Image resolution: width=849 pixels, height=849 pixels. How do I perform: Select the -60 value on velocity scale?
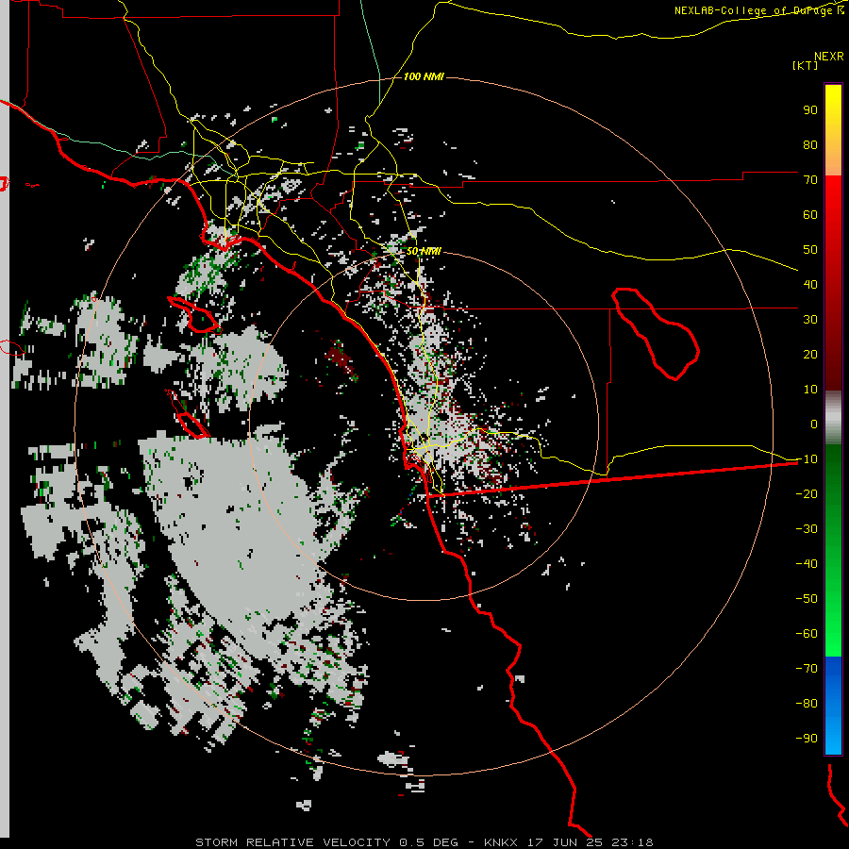[x=807, y=634]
